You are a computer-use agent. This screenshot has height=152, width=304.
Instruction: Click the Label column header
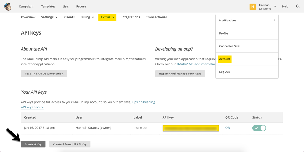coord(138,117)
